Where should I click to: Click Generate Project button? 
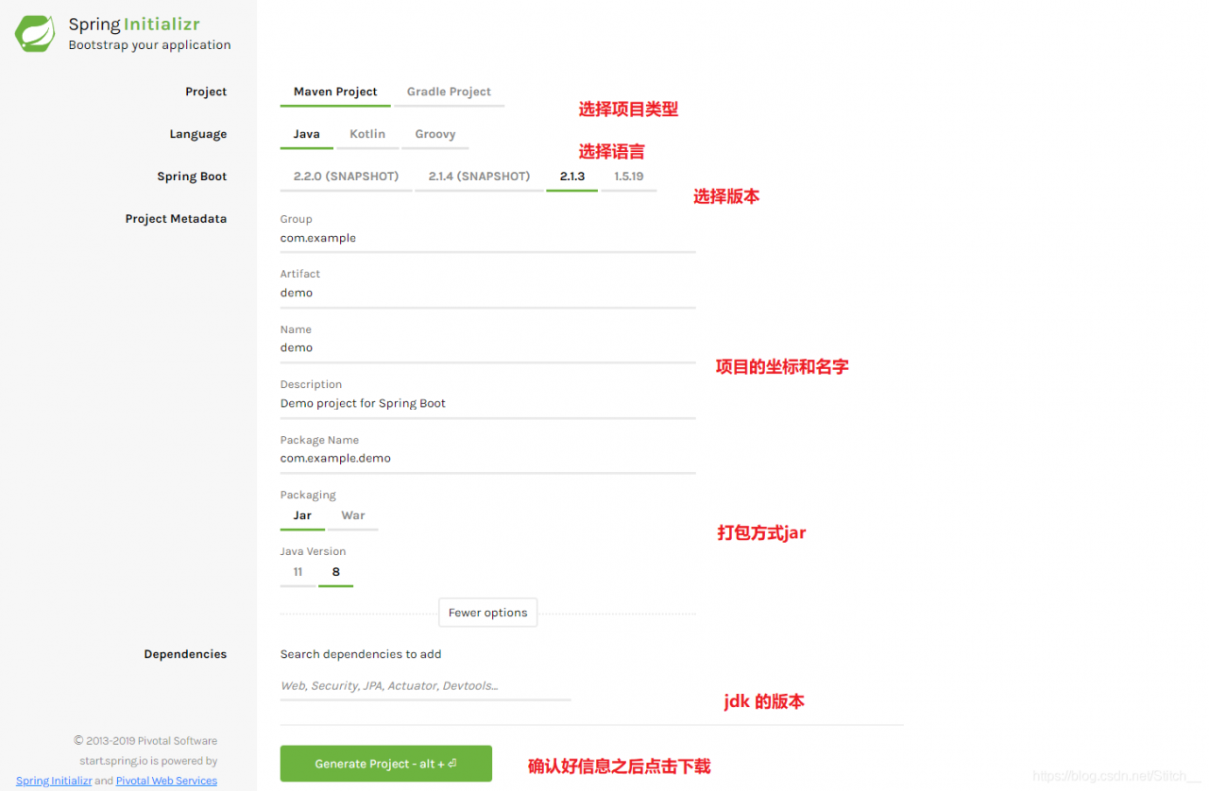click(385, 764)
